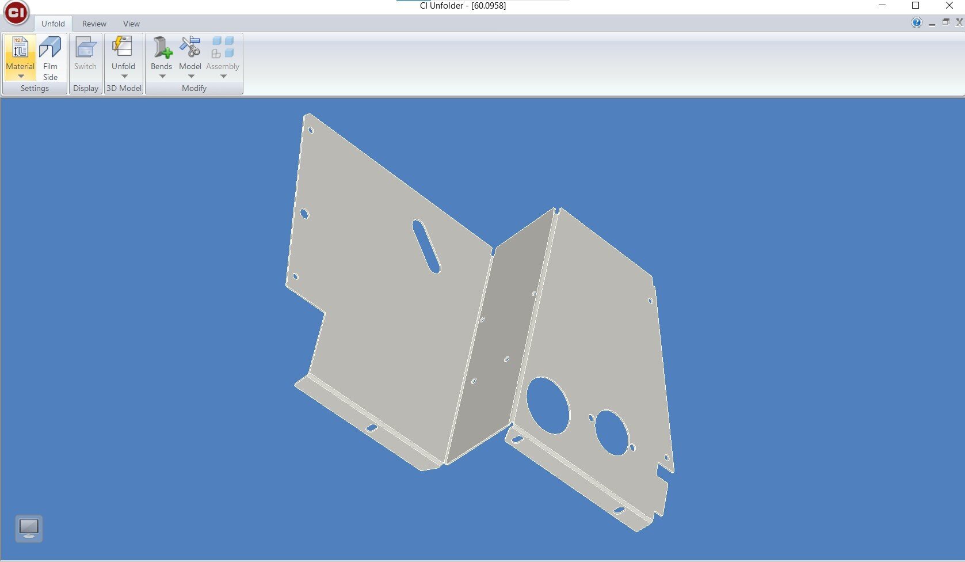Restore the inner document window
The image size is (965, 562).
point(945,22)
